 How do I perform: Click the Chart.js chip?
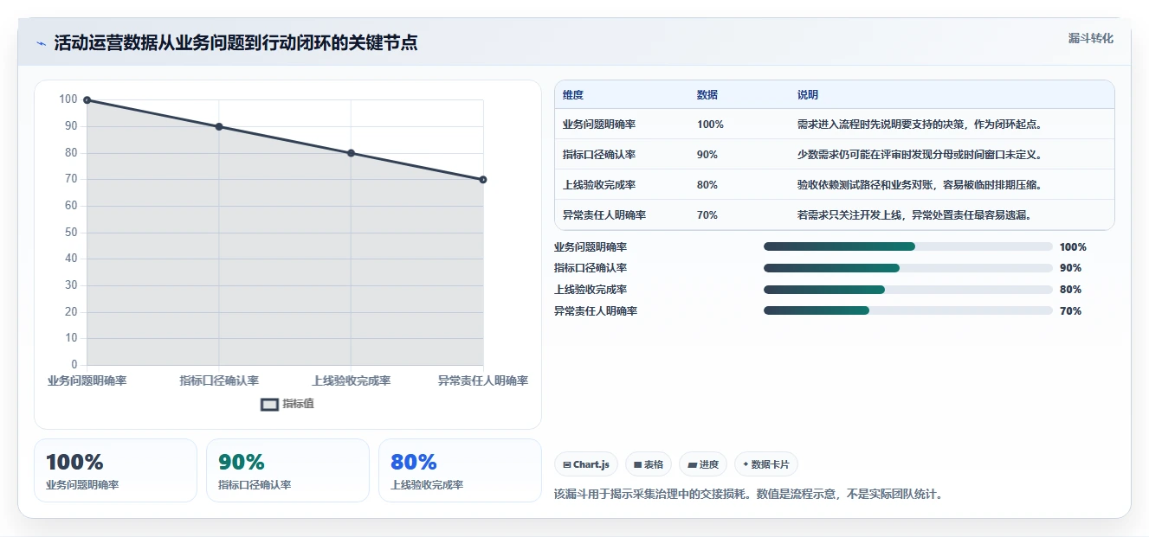586,464
